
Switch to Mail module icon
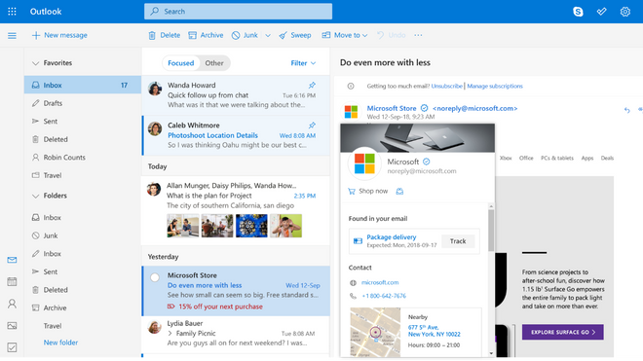coord(12,260)
